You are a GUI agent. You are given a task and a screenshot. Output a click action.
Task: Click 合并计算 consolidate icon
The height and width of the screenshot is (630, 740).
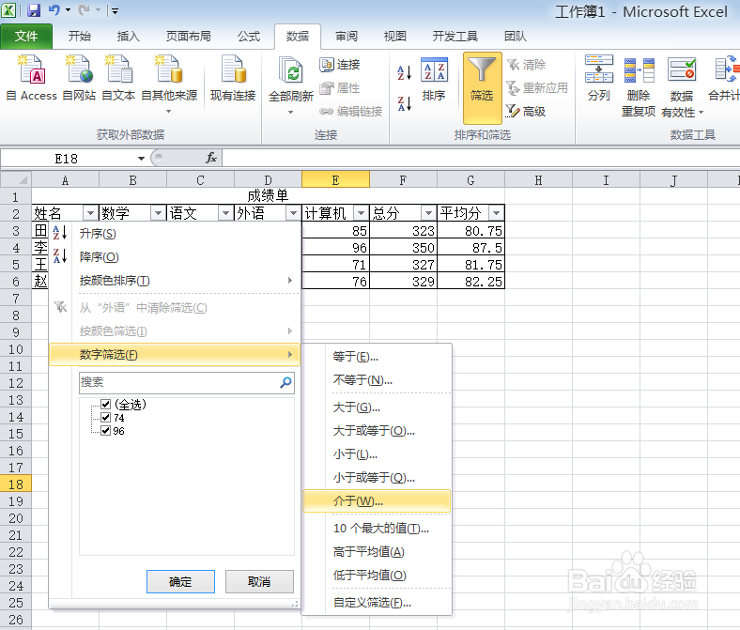point(725,78)
